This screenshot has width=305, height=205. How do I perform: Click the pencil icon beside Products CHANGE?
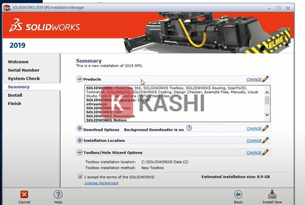click(265, 79)
